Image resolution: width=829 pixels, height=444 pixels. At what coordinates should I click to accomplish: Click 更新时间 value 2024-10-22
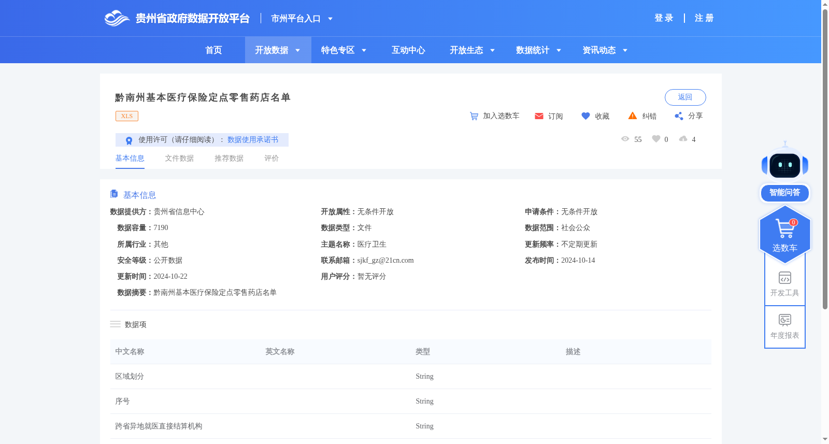tap(170, 277)
